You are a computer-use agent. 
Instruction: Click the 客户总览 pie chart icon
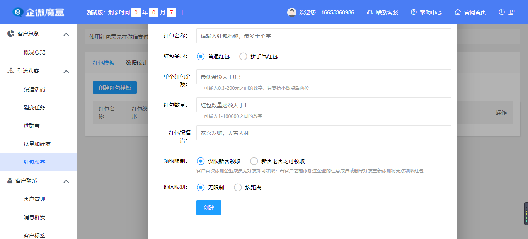11,33
